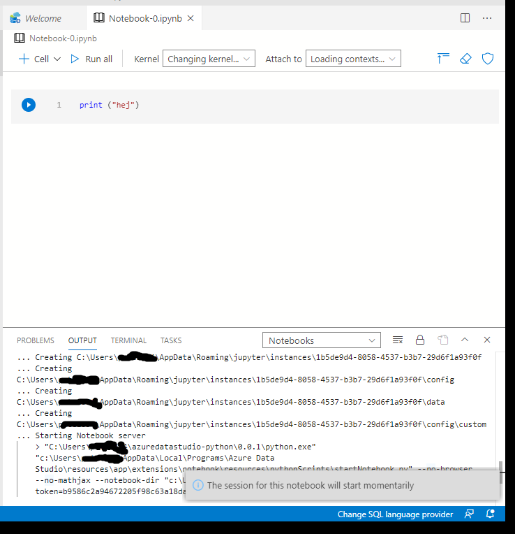Add a new Cell

tap(33, 59)
